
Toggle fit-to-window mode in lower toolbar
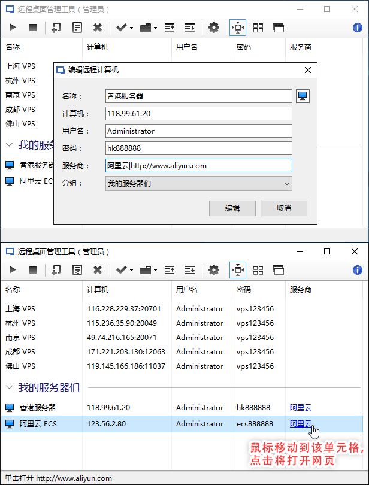(237, 270)
